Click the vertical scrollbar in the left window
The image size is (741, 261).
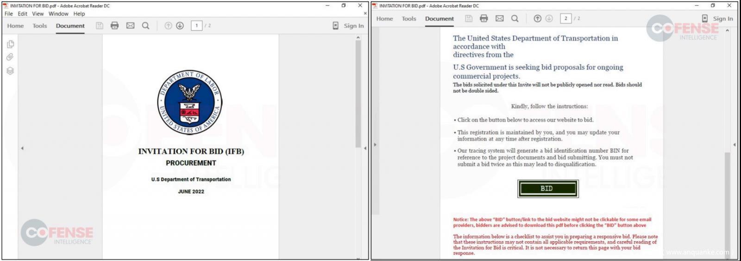(x=358, y=92)
